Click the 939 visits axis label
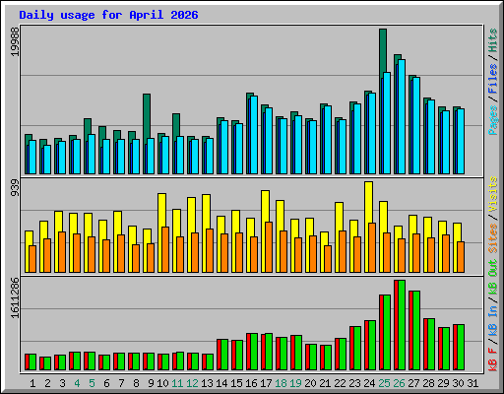The height and width of the screenshot is (394, 504). [15, 188]
